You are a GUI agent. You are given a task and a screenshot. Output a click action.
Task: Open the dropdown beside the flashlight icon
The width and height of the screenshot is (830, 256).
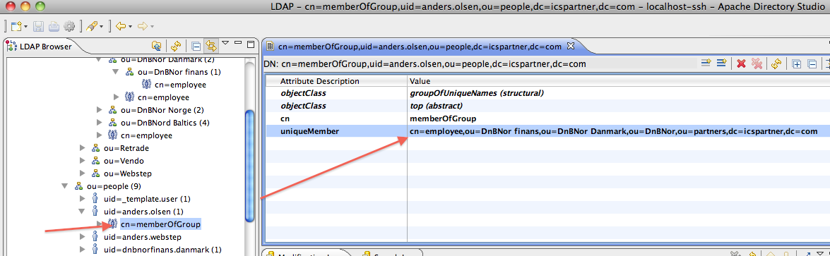(101, 27)
